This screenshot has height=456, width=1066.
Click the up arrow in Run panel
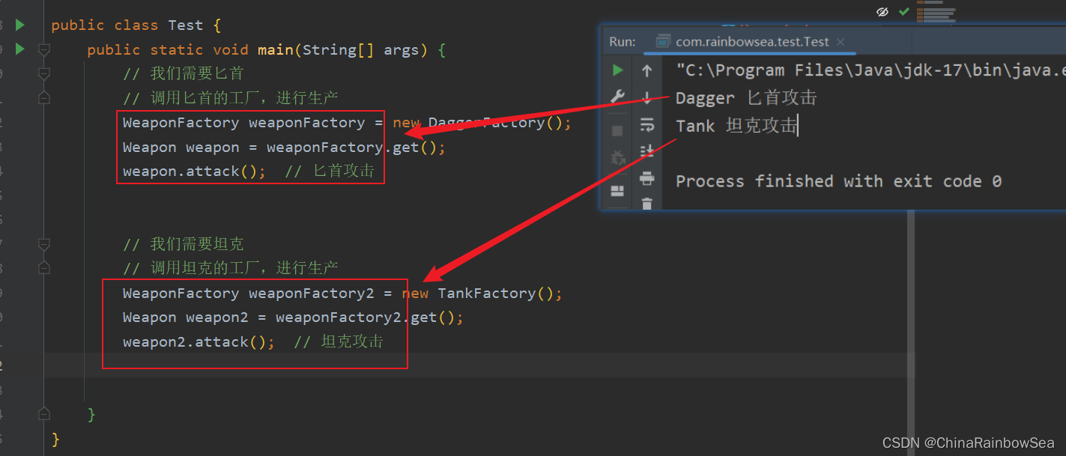click(647, 71)
